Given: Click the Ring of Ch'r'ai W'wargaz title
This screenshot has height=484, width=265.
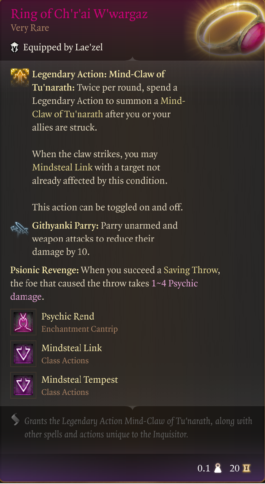Looking at the screenshot, I should 79,14.
